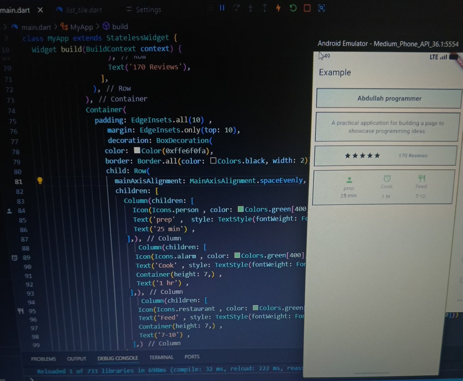Image resolution: width=463 pixels, height=381 pixels.
Task: Switch to the OUTPUT panel tab
Action: (x=76, y=359)
